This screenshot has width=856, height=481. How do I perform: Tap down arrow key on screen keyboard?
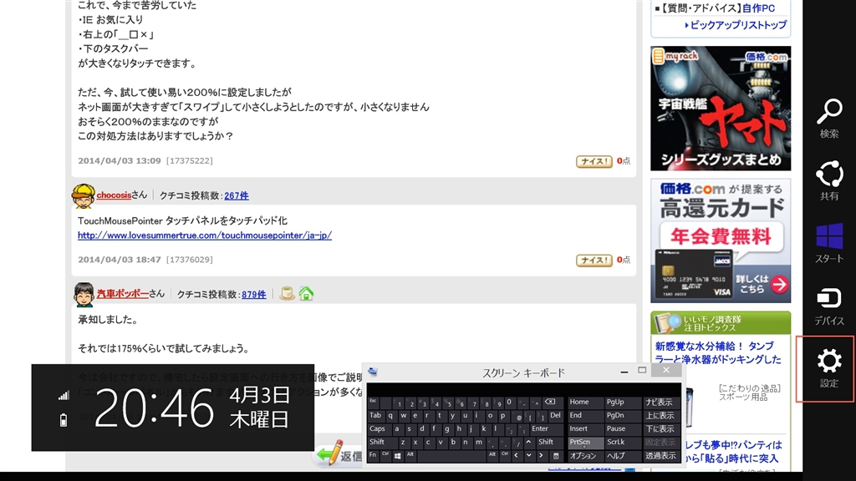(x=528, y=455)
